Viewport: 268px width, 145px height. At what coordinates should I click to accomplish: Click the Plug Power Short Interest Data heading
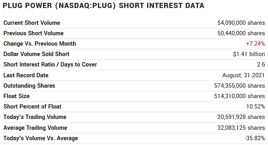coord(103,6)
